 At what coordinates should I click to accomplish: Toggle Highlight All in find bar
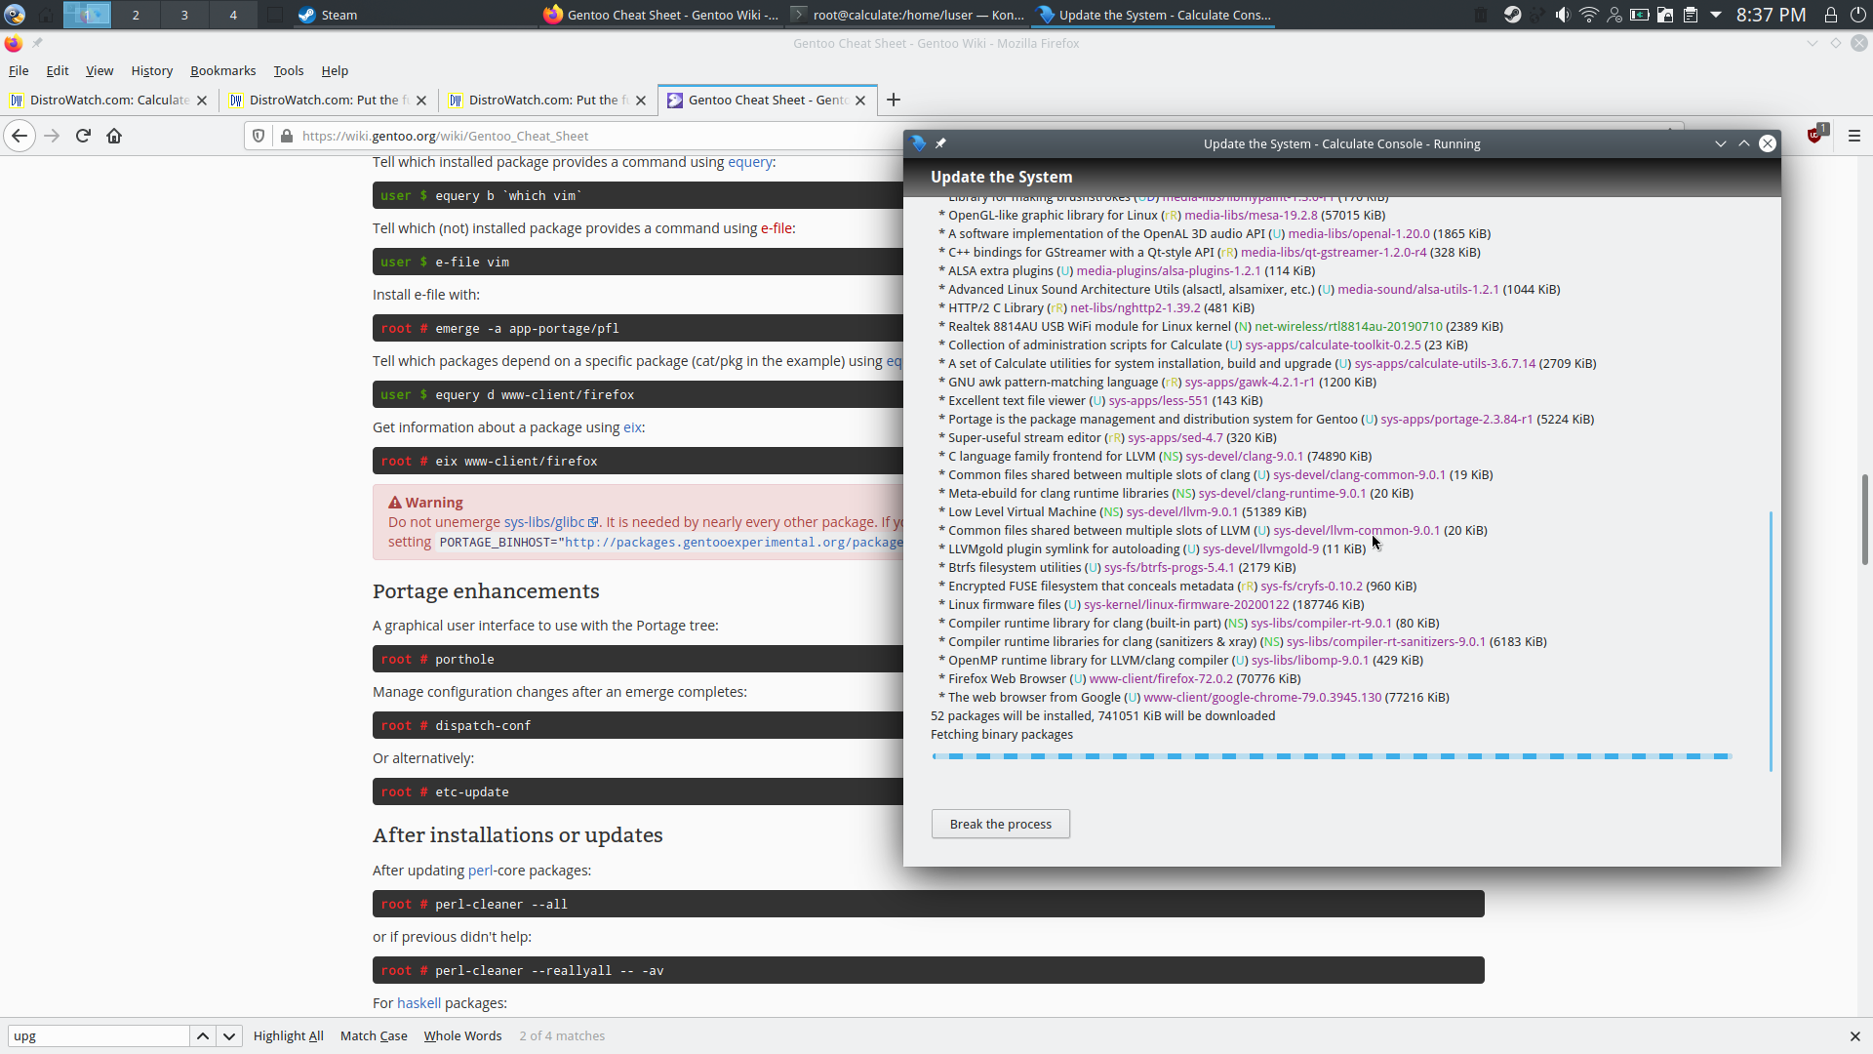[x=288, y=1035]
